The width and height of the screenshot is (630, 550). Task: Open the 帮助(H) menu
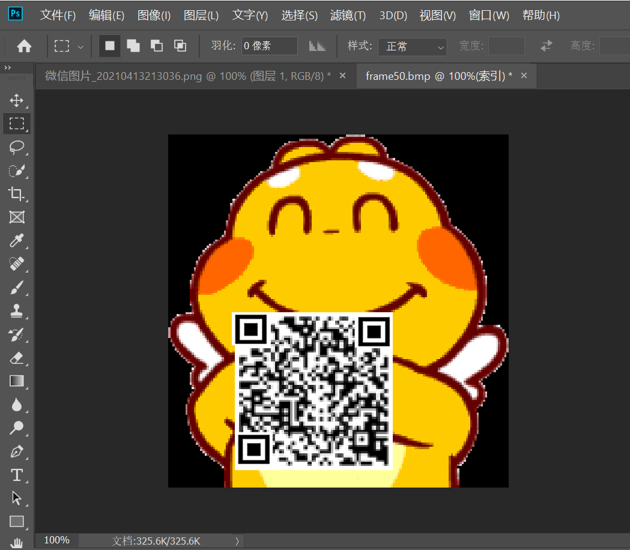tap(541, 15)
